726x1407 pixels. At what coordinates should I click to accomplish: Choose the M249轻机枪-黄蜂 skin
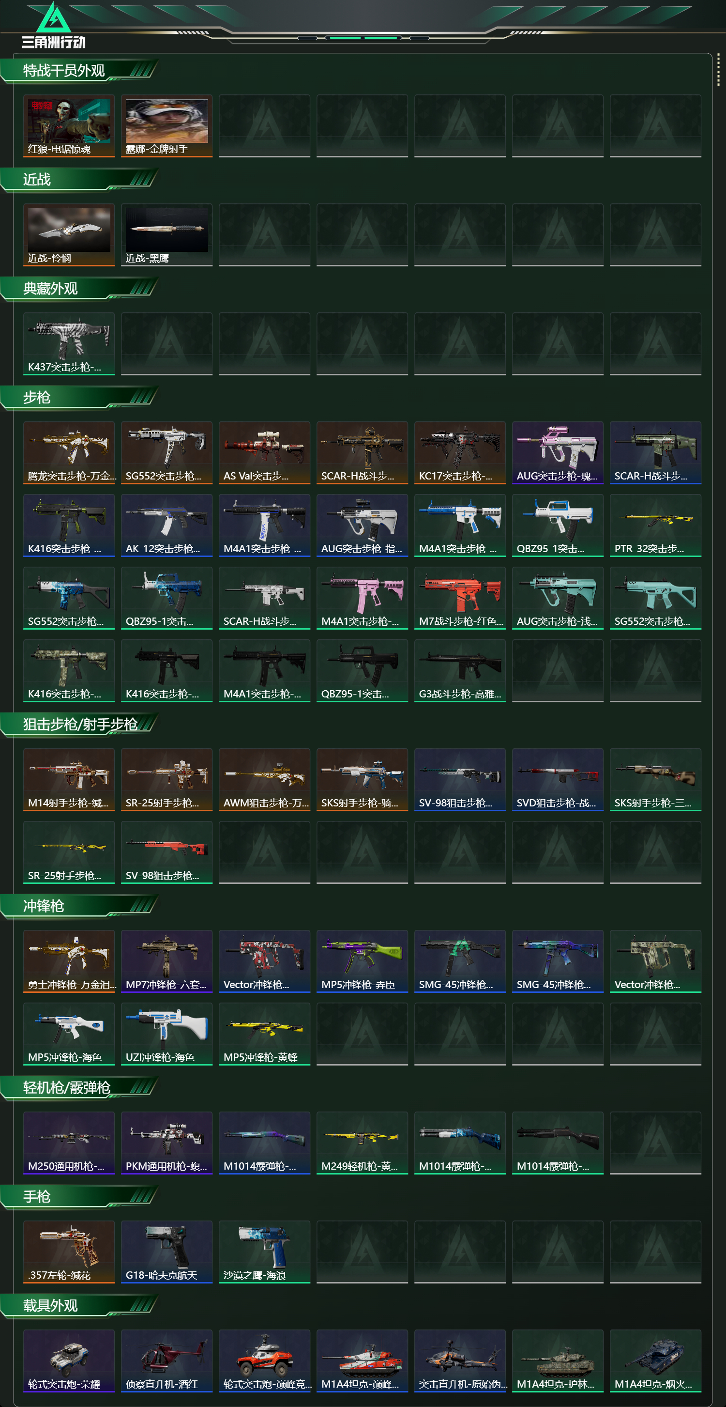(x=362, y=1142)
